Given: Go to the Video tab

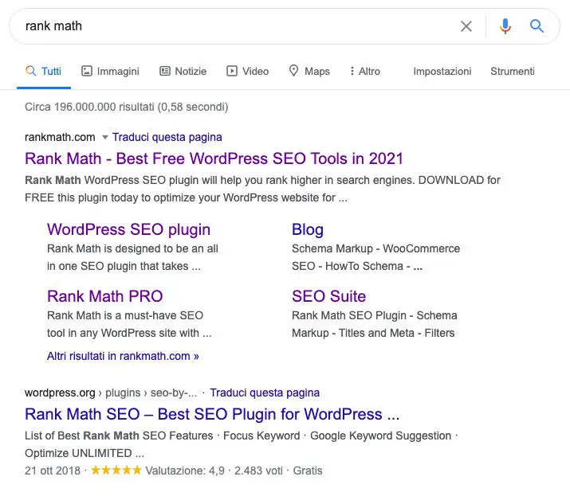Looking at the screenshot, I should click(x=248, y=71).
